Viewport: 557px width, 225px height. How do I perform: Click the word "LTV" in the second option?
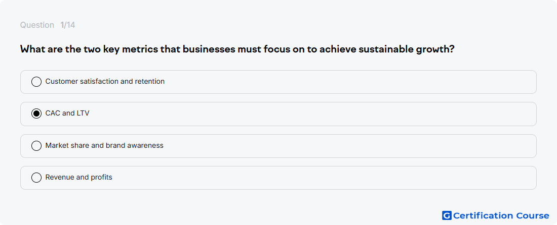click(x=83, y=113)
